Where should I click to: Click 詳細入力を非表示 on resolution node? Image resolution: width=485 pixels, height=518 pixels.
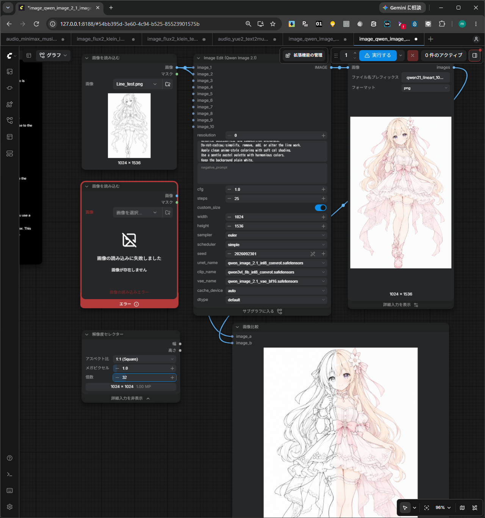(x=130, y=398)
